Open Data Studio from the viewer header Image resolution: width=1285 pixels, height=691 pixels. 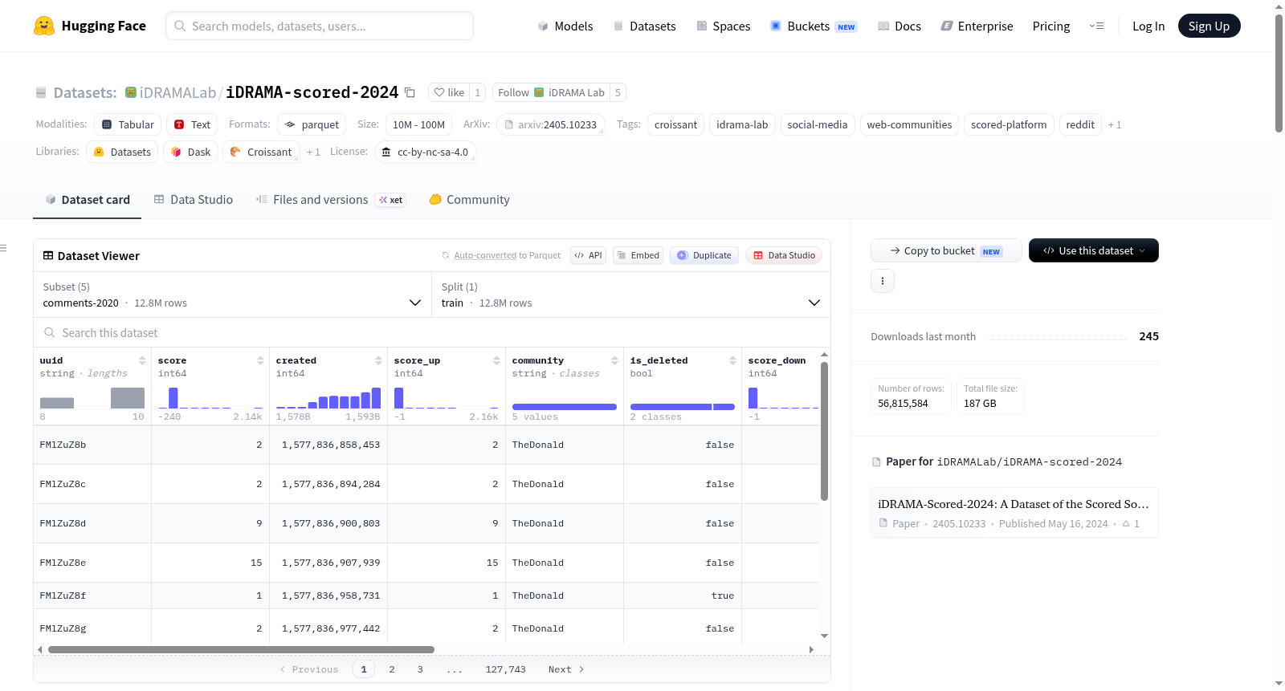[784, 255]
